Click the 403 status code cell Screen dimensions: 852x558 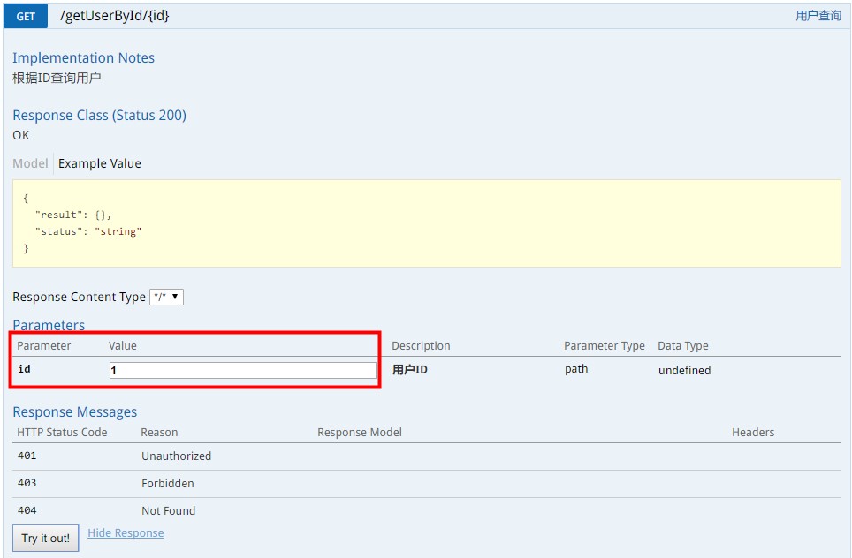click(x=27, y=483)
